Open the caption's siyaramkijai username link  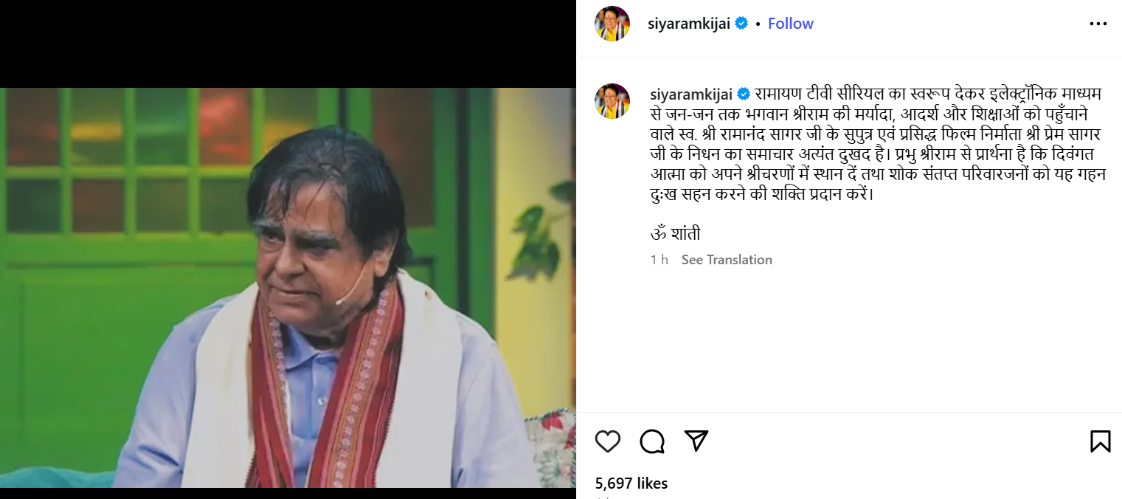(690, 94)
